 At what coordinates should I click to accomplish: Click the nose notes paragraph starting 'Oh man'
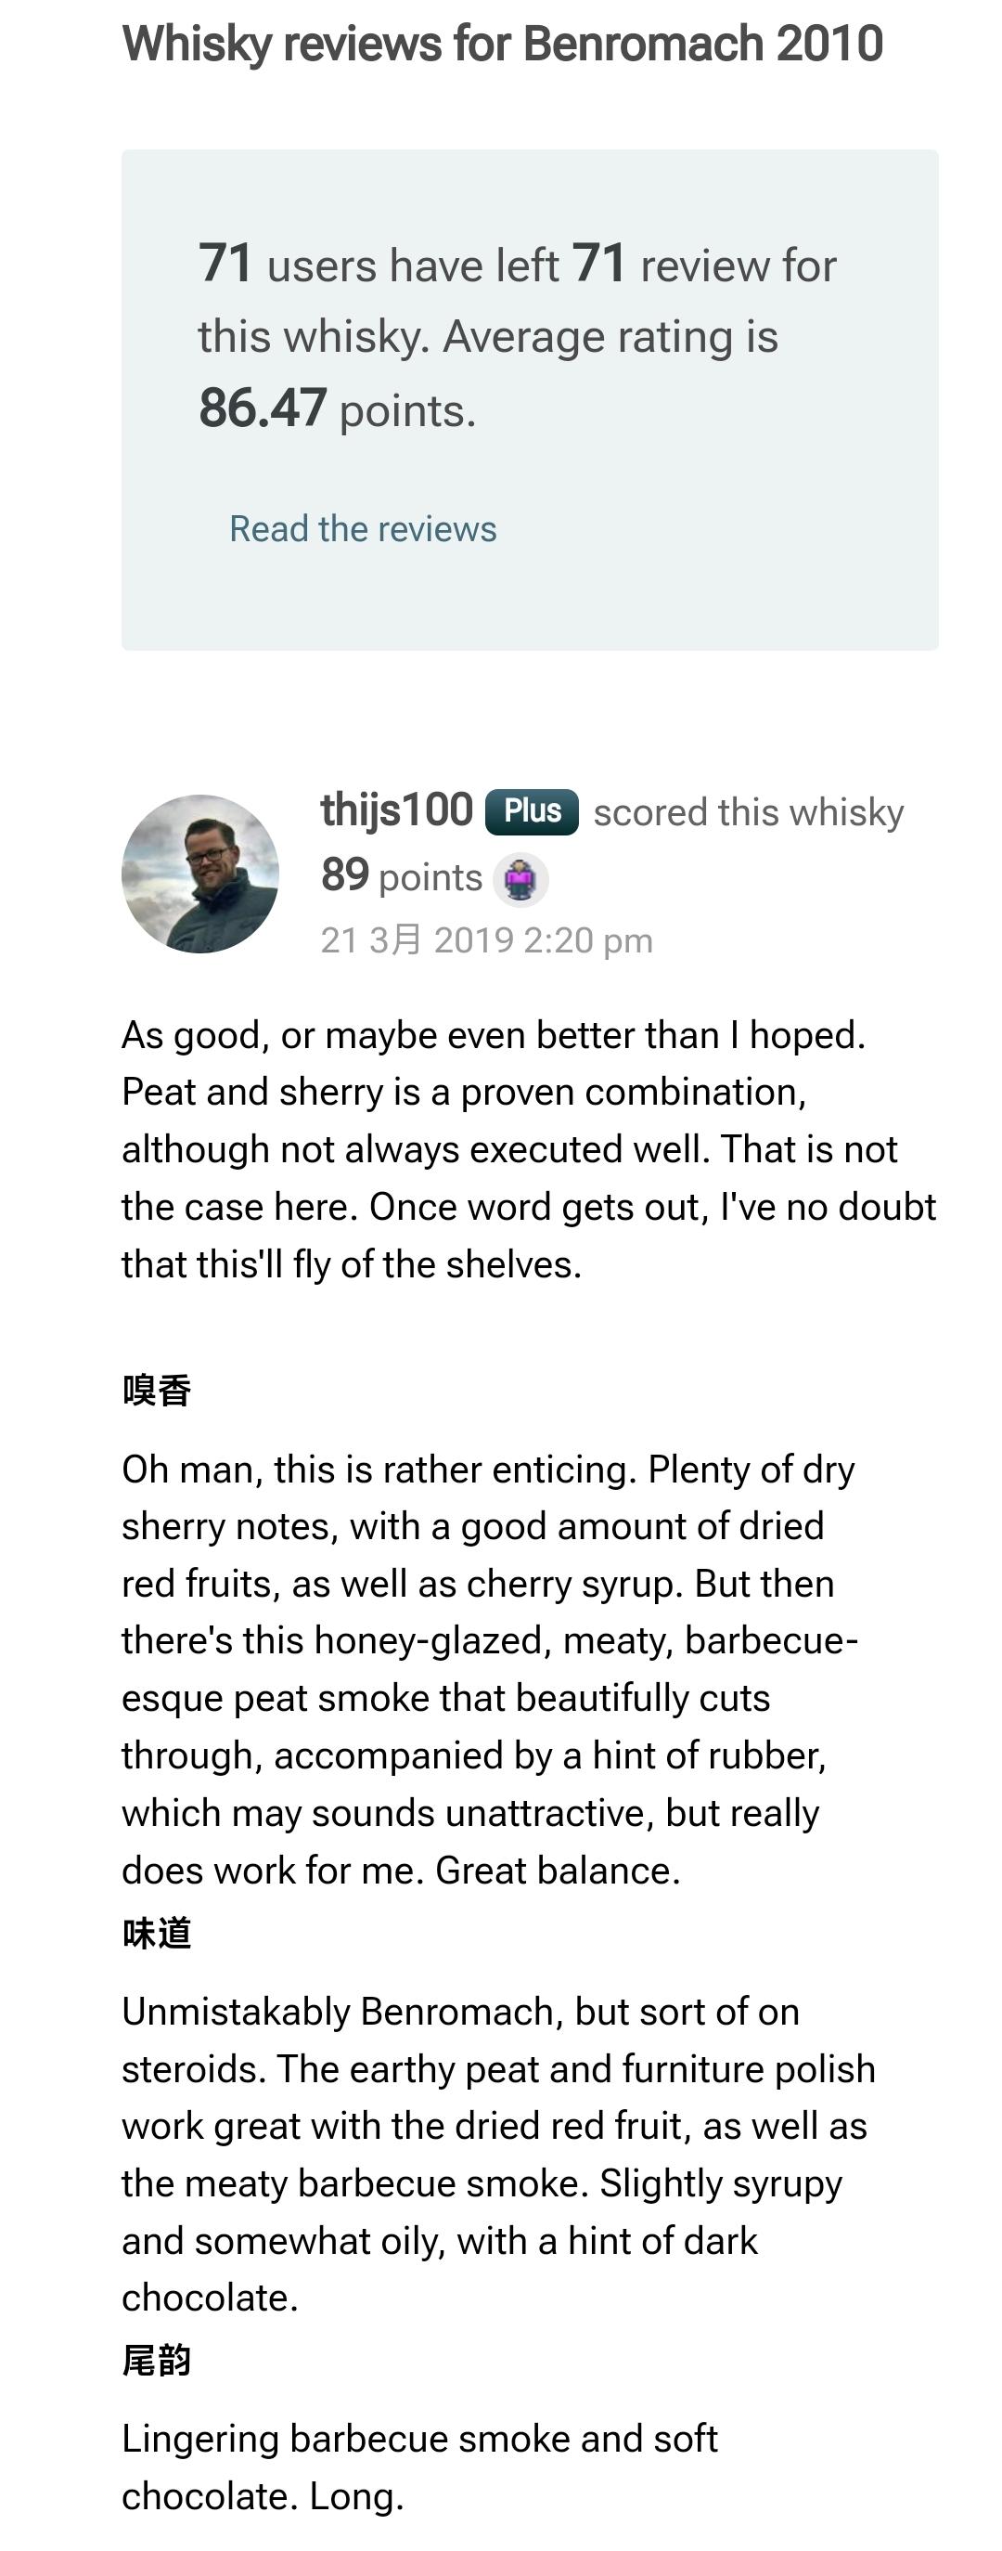489,1670
